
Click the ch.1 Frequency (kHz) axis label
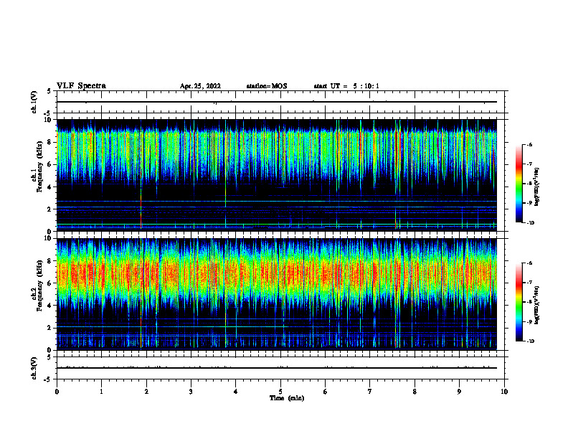pyautogui.click(x=37, y=166)
